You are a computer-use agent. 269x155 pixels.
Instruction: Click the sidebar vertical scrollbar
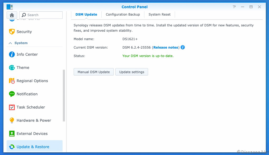point(64,95)
